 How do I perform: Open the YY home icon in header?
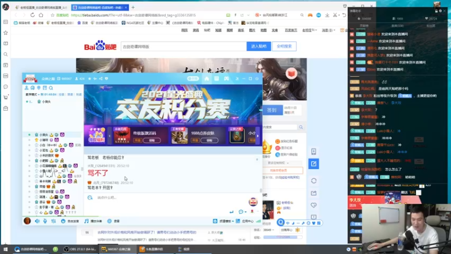pos(206,78)
